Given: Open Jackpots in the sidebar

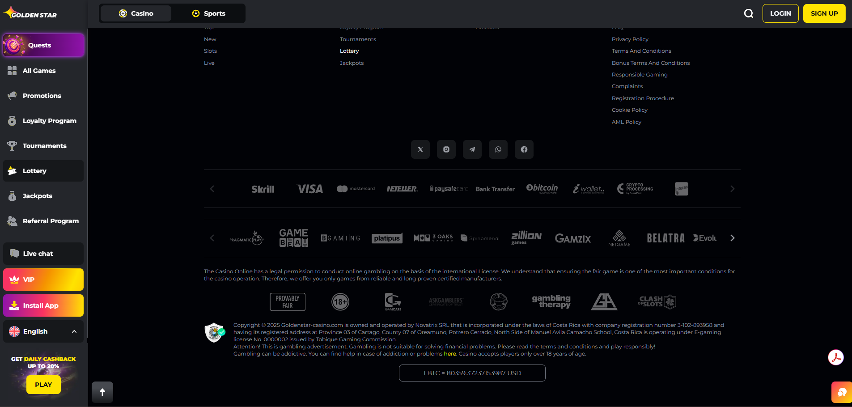Looking at the screenshot, I should tap(43, 196).
